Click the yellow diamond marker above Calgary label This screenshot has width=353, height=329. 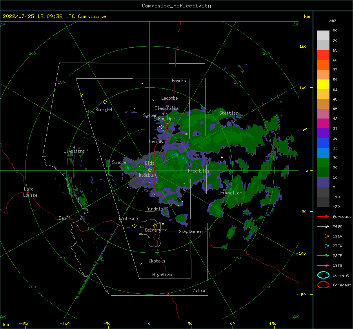click(155, 225)
